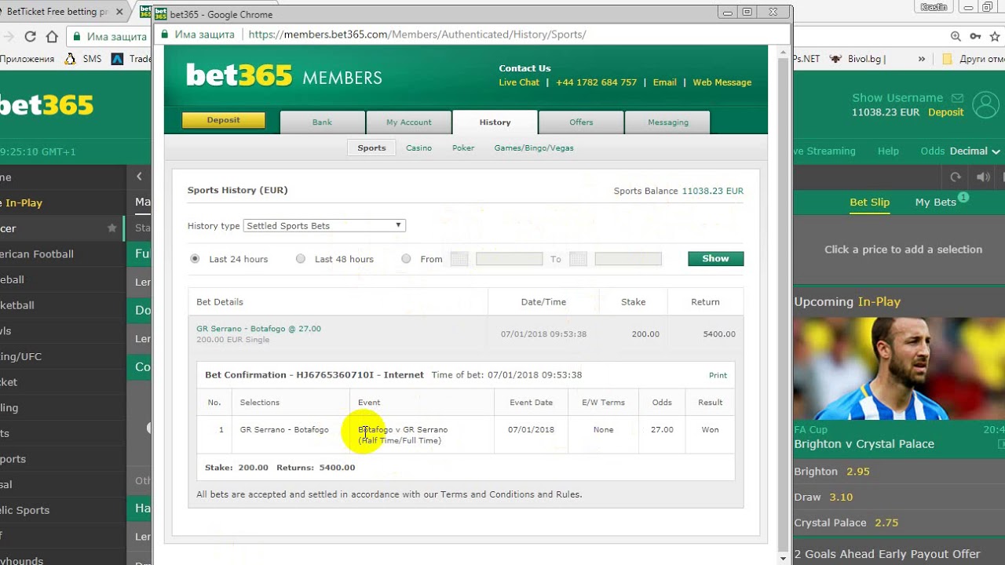Click into the To date input field
Viewport: 1005px width, 565px height.
tap(628, 259)
